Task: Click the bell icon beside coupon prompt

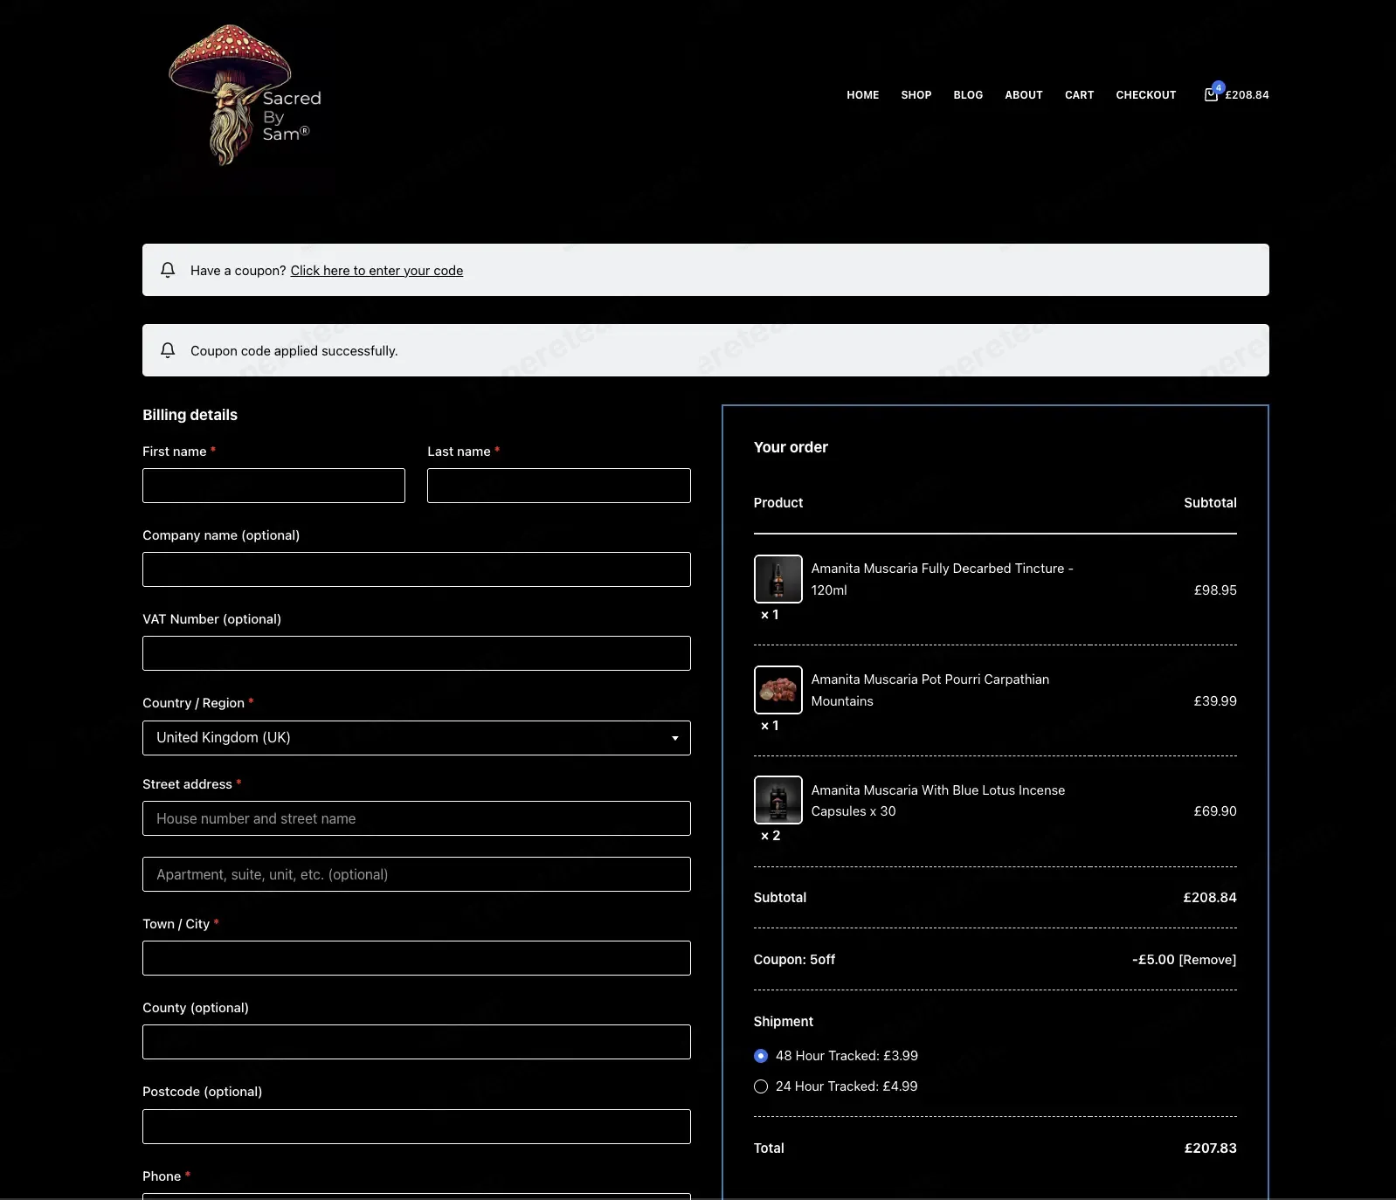Action: point(168,270)
